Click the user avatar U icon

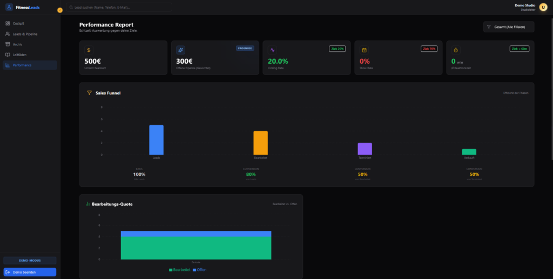coord(543,8)
